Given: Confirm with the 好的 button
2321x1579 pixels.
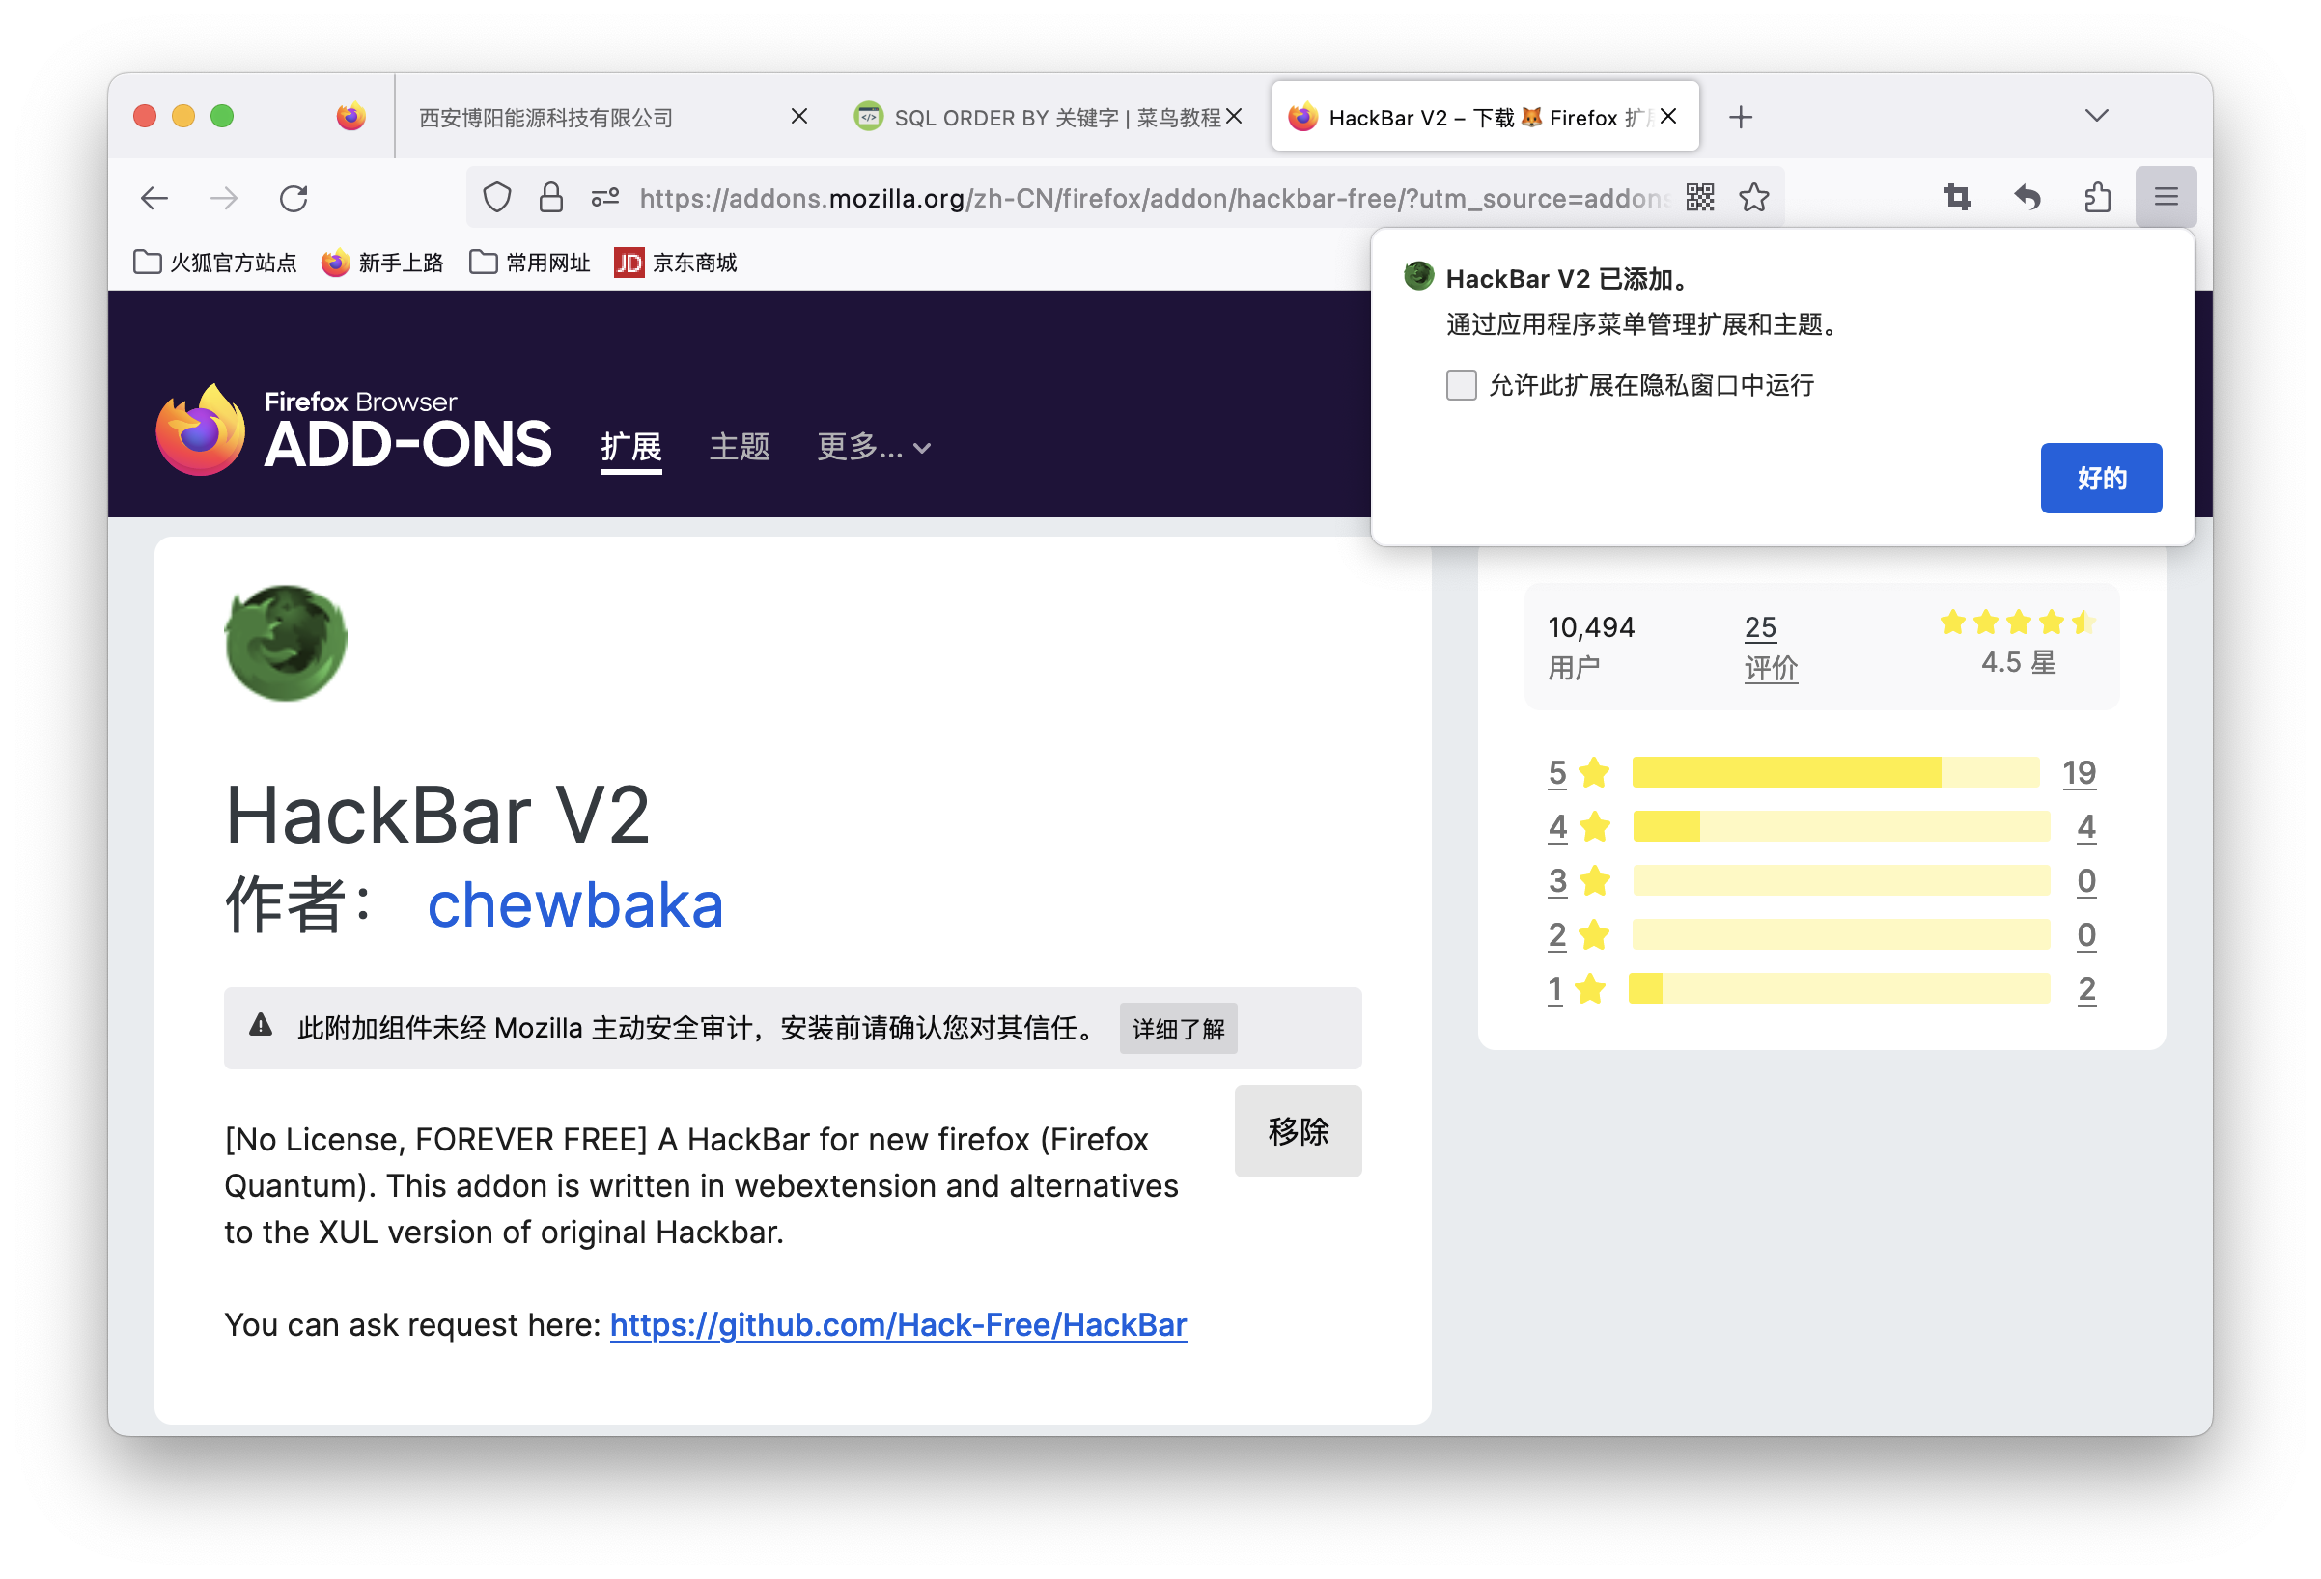Looking at the screenshot, I should pyautogui.click(x=2100, y=478).
